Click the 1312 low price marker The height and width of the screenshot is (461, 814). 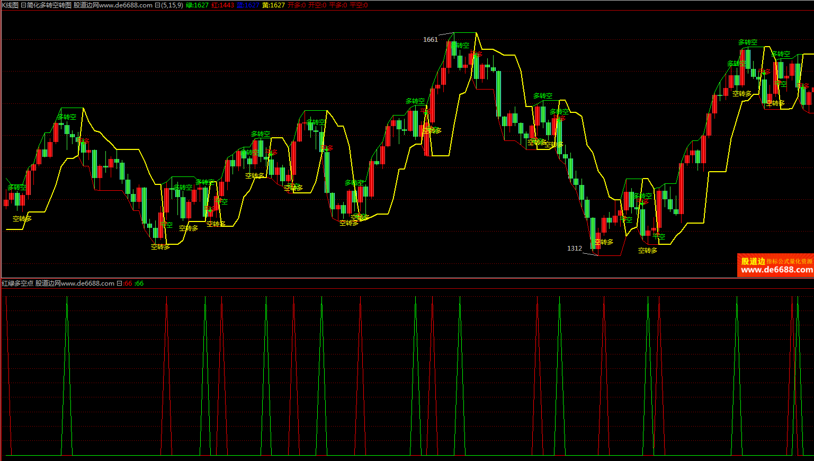click(x=575, y=249)
